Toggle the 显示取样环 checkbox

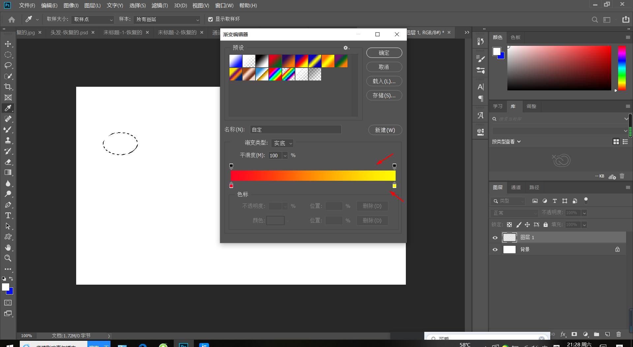coord(210,19)
